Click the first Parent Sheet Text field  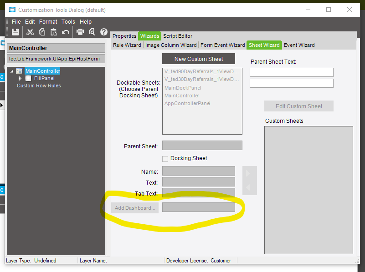(292, 72)
